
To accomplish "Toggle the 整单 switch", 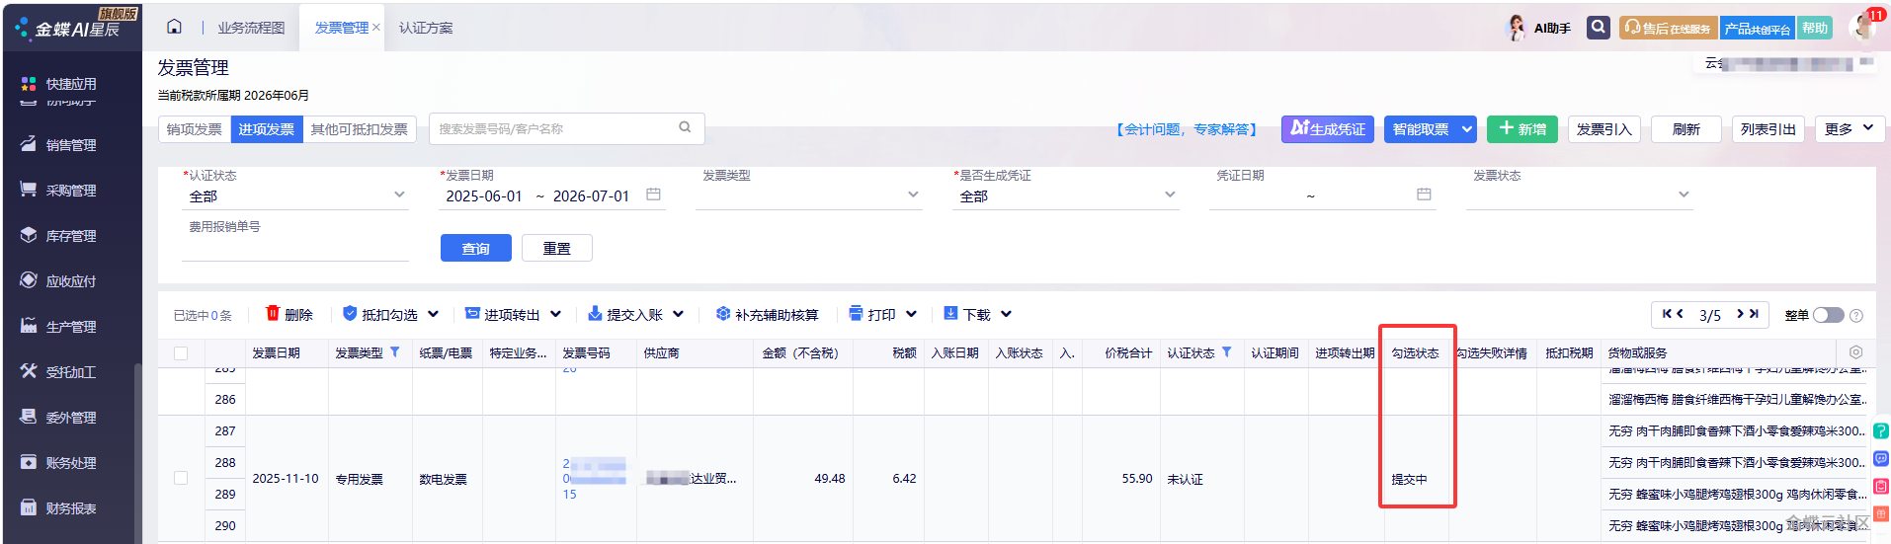I will [x=1828, y=315].
